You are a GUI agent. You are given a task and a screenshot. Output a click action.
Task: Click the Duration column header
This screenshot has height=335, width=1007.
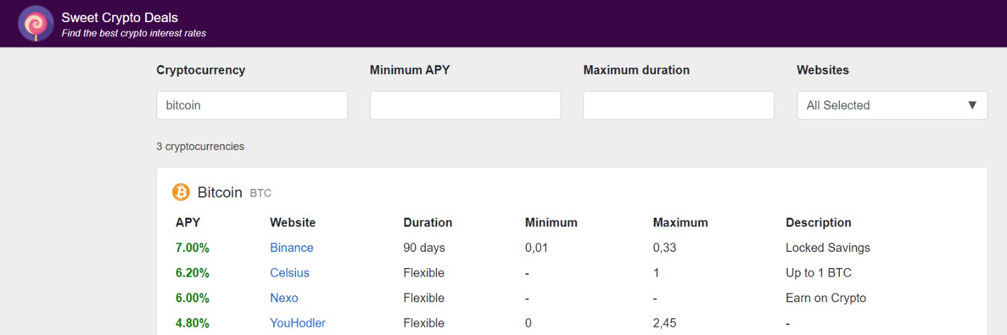pyautogui.click(x=428, y=222)
